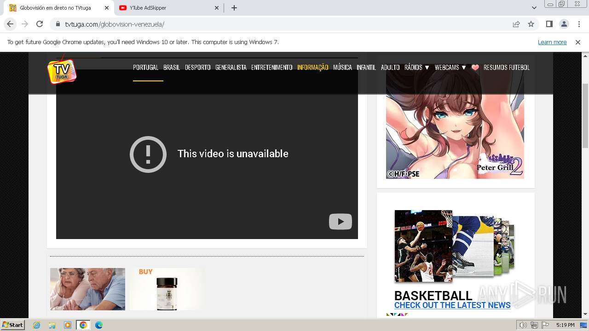Open Windows Media Player from taskbar
The width and height of the screenshot is (589, 331).
click(x=68, y=325)
